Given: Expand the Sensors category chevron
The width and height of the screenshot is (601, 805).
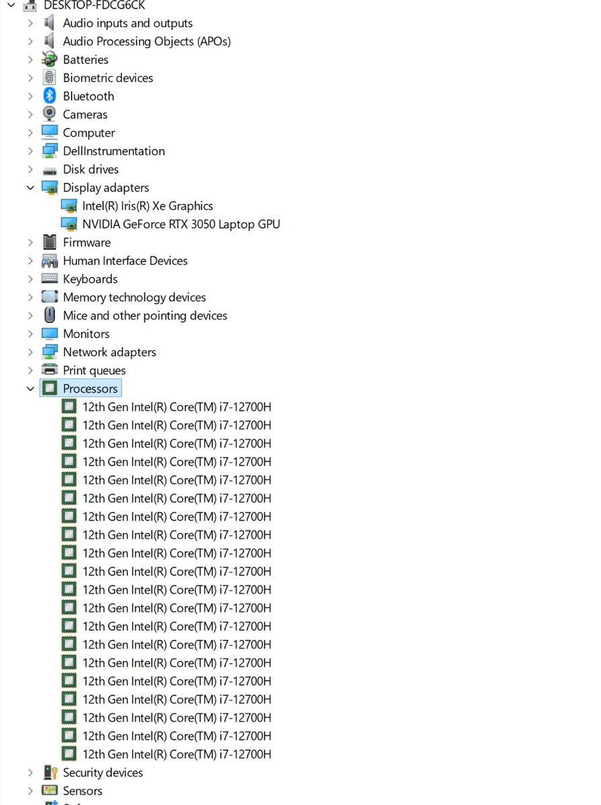Looking at the screenshot, I should coord(30,791).
